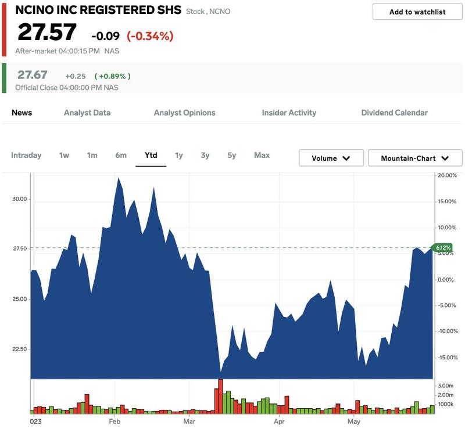
Task: Select the Max chart range
Action: click(x=262, y=155)
